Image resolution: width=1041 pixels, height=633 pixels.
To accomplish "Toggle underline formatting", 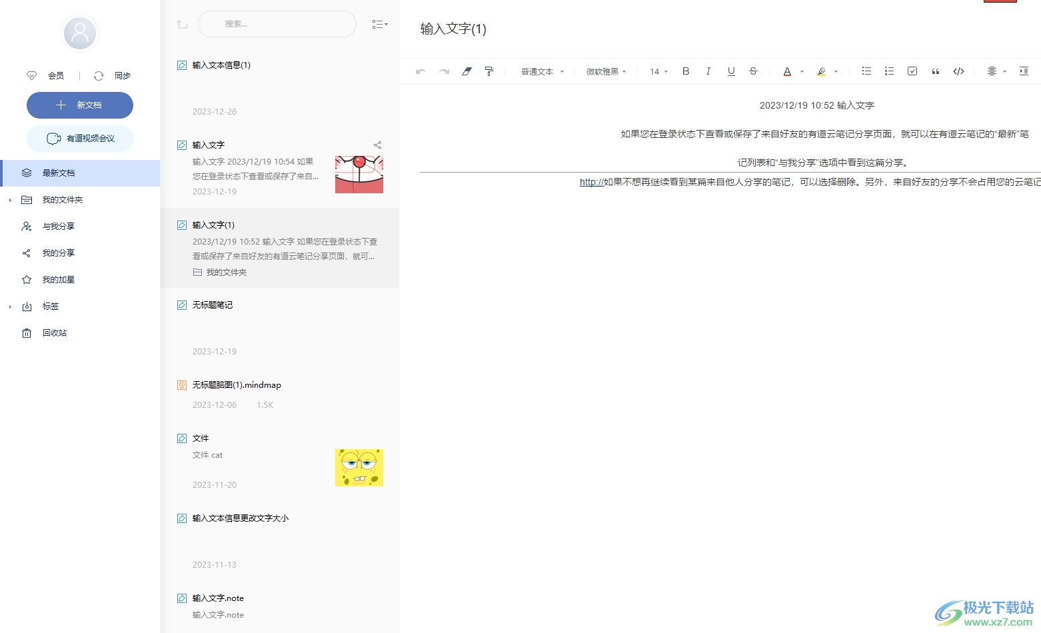I will click(731, 71).
